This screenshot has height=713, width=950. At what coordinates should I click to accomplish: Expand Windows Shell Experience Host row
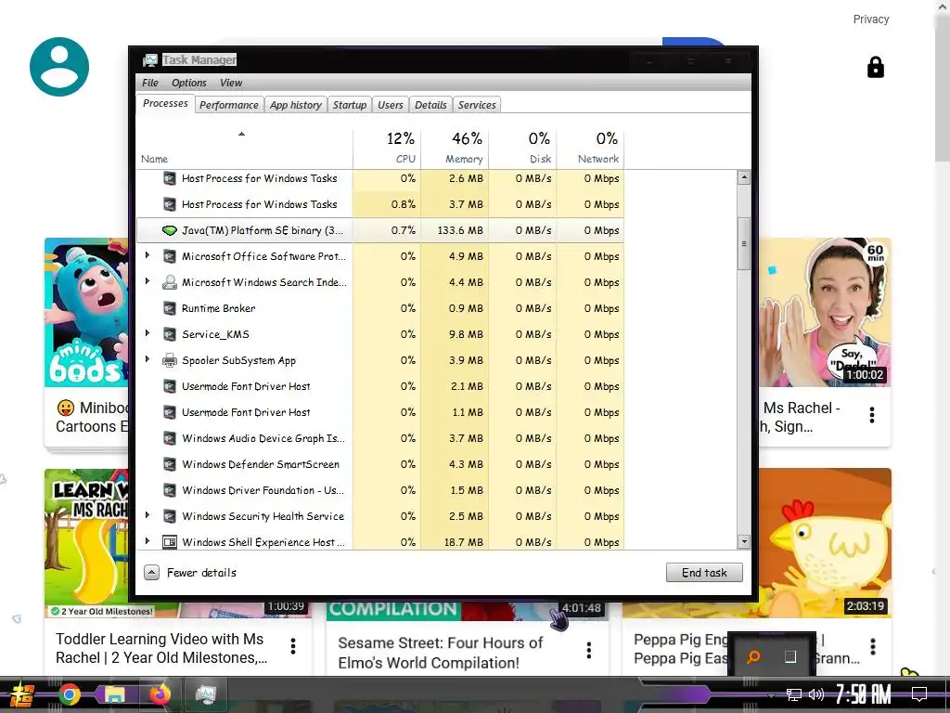[148, 542]
